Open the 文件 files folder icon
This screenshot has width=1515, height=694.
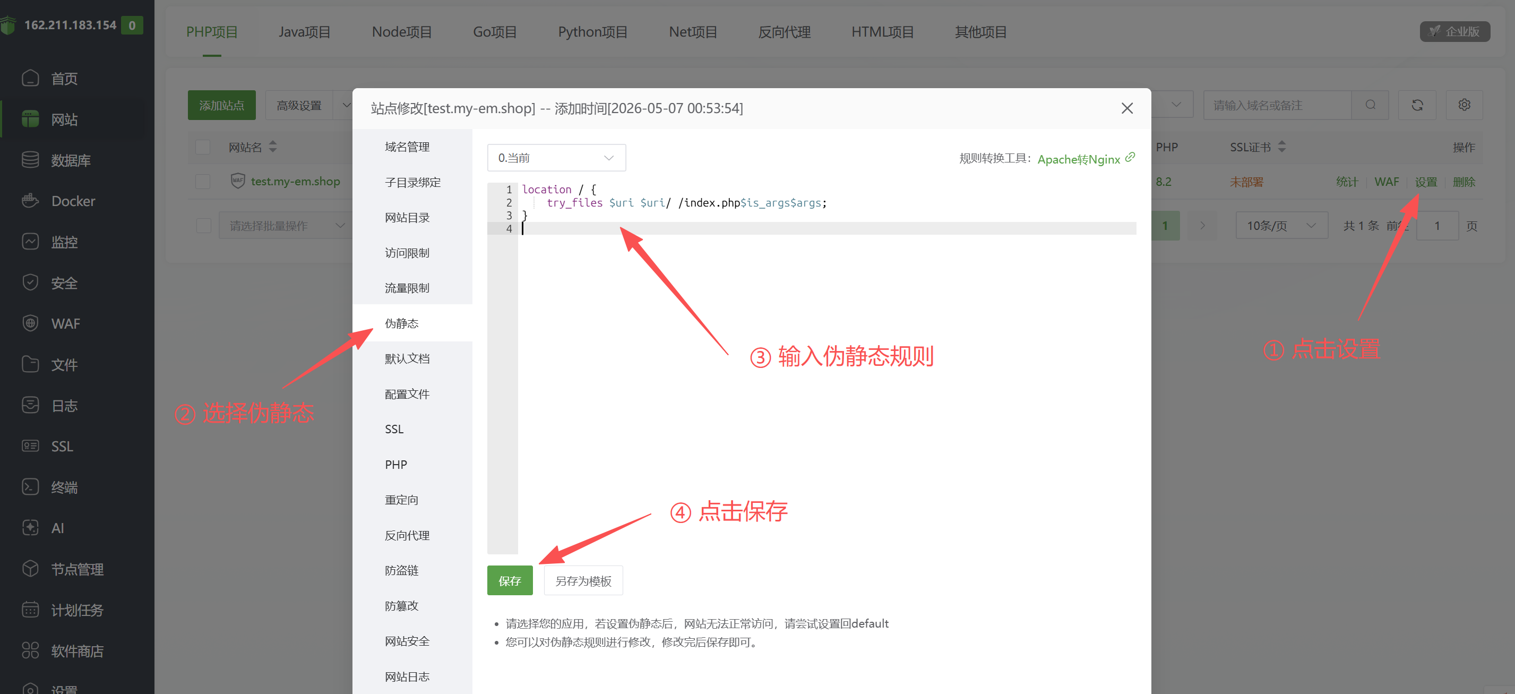(x=30, y=365)
